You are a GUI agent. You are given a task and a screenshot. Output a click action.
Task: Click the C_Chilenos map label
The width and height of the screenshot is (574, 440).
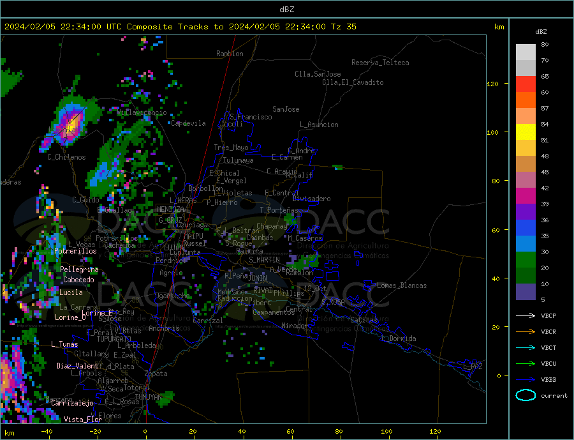[66, 157]
